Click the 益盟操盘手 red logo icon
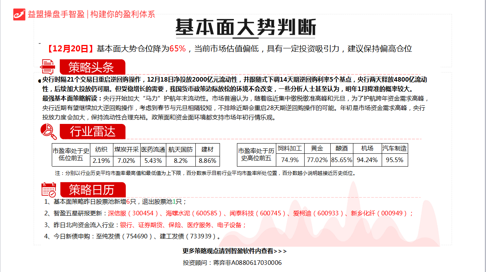Viewport: 486px width, 272px height. [x=19, y=14]
